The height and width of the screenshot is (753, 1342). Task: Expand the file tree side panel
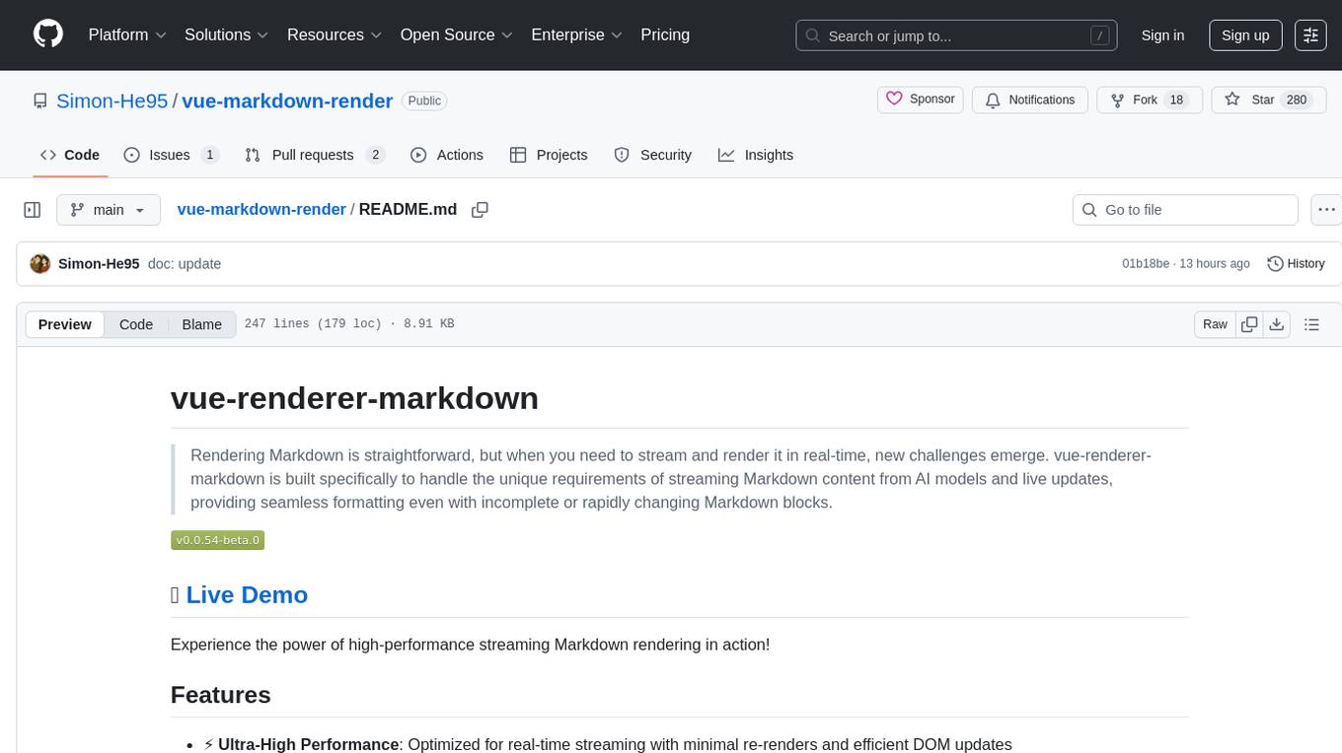coord(33,210)
